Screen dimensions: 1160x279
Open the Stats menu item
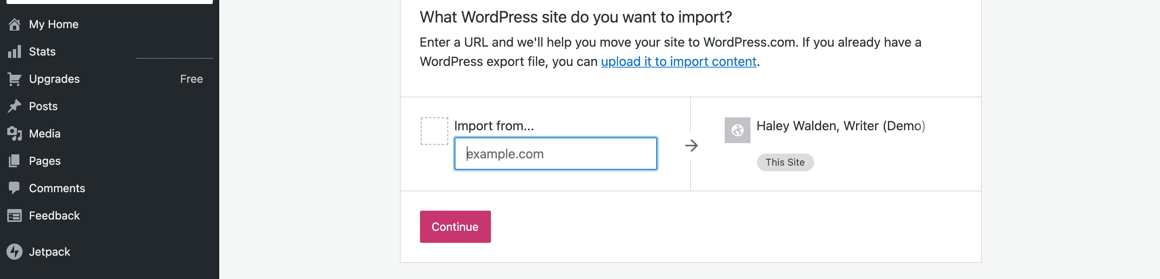pyautogui.click(x=42, y=52)
